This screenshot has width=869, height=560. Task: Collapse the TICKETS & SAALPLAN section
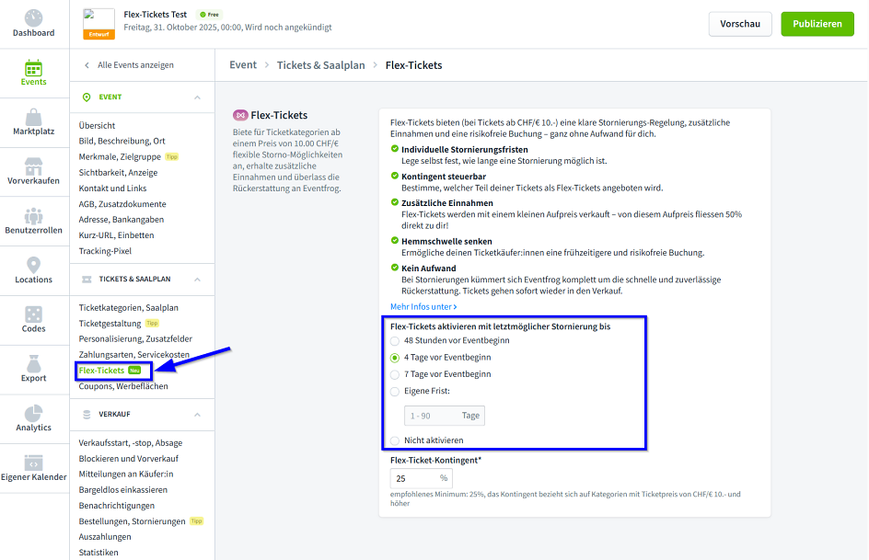(x=197, y=279)
